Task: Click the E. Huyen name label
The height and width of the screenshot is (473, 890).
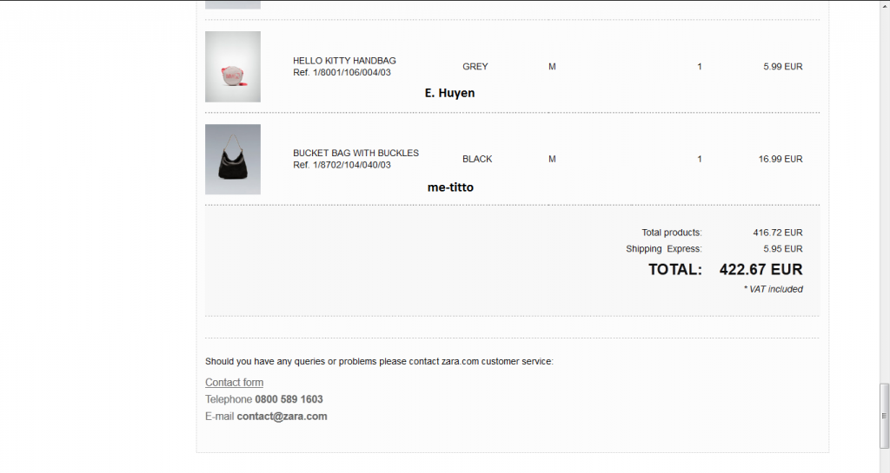Action: [449, 93]
